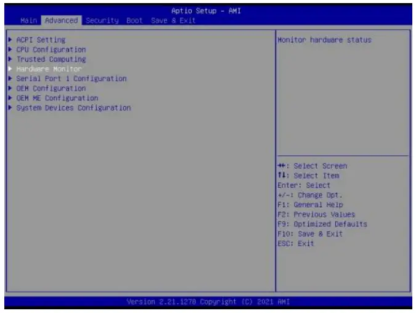Select highlighted Hardware Monitor entry

coord(49,69)
